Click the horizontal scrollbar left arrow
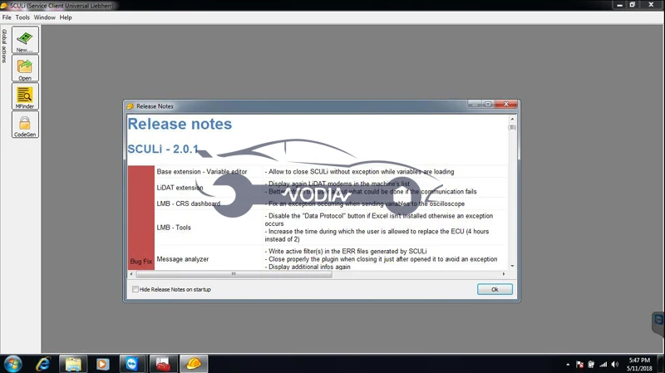Screen dimensions: 665x373 pos(131,274)
